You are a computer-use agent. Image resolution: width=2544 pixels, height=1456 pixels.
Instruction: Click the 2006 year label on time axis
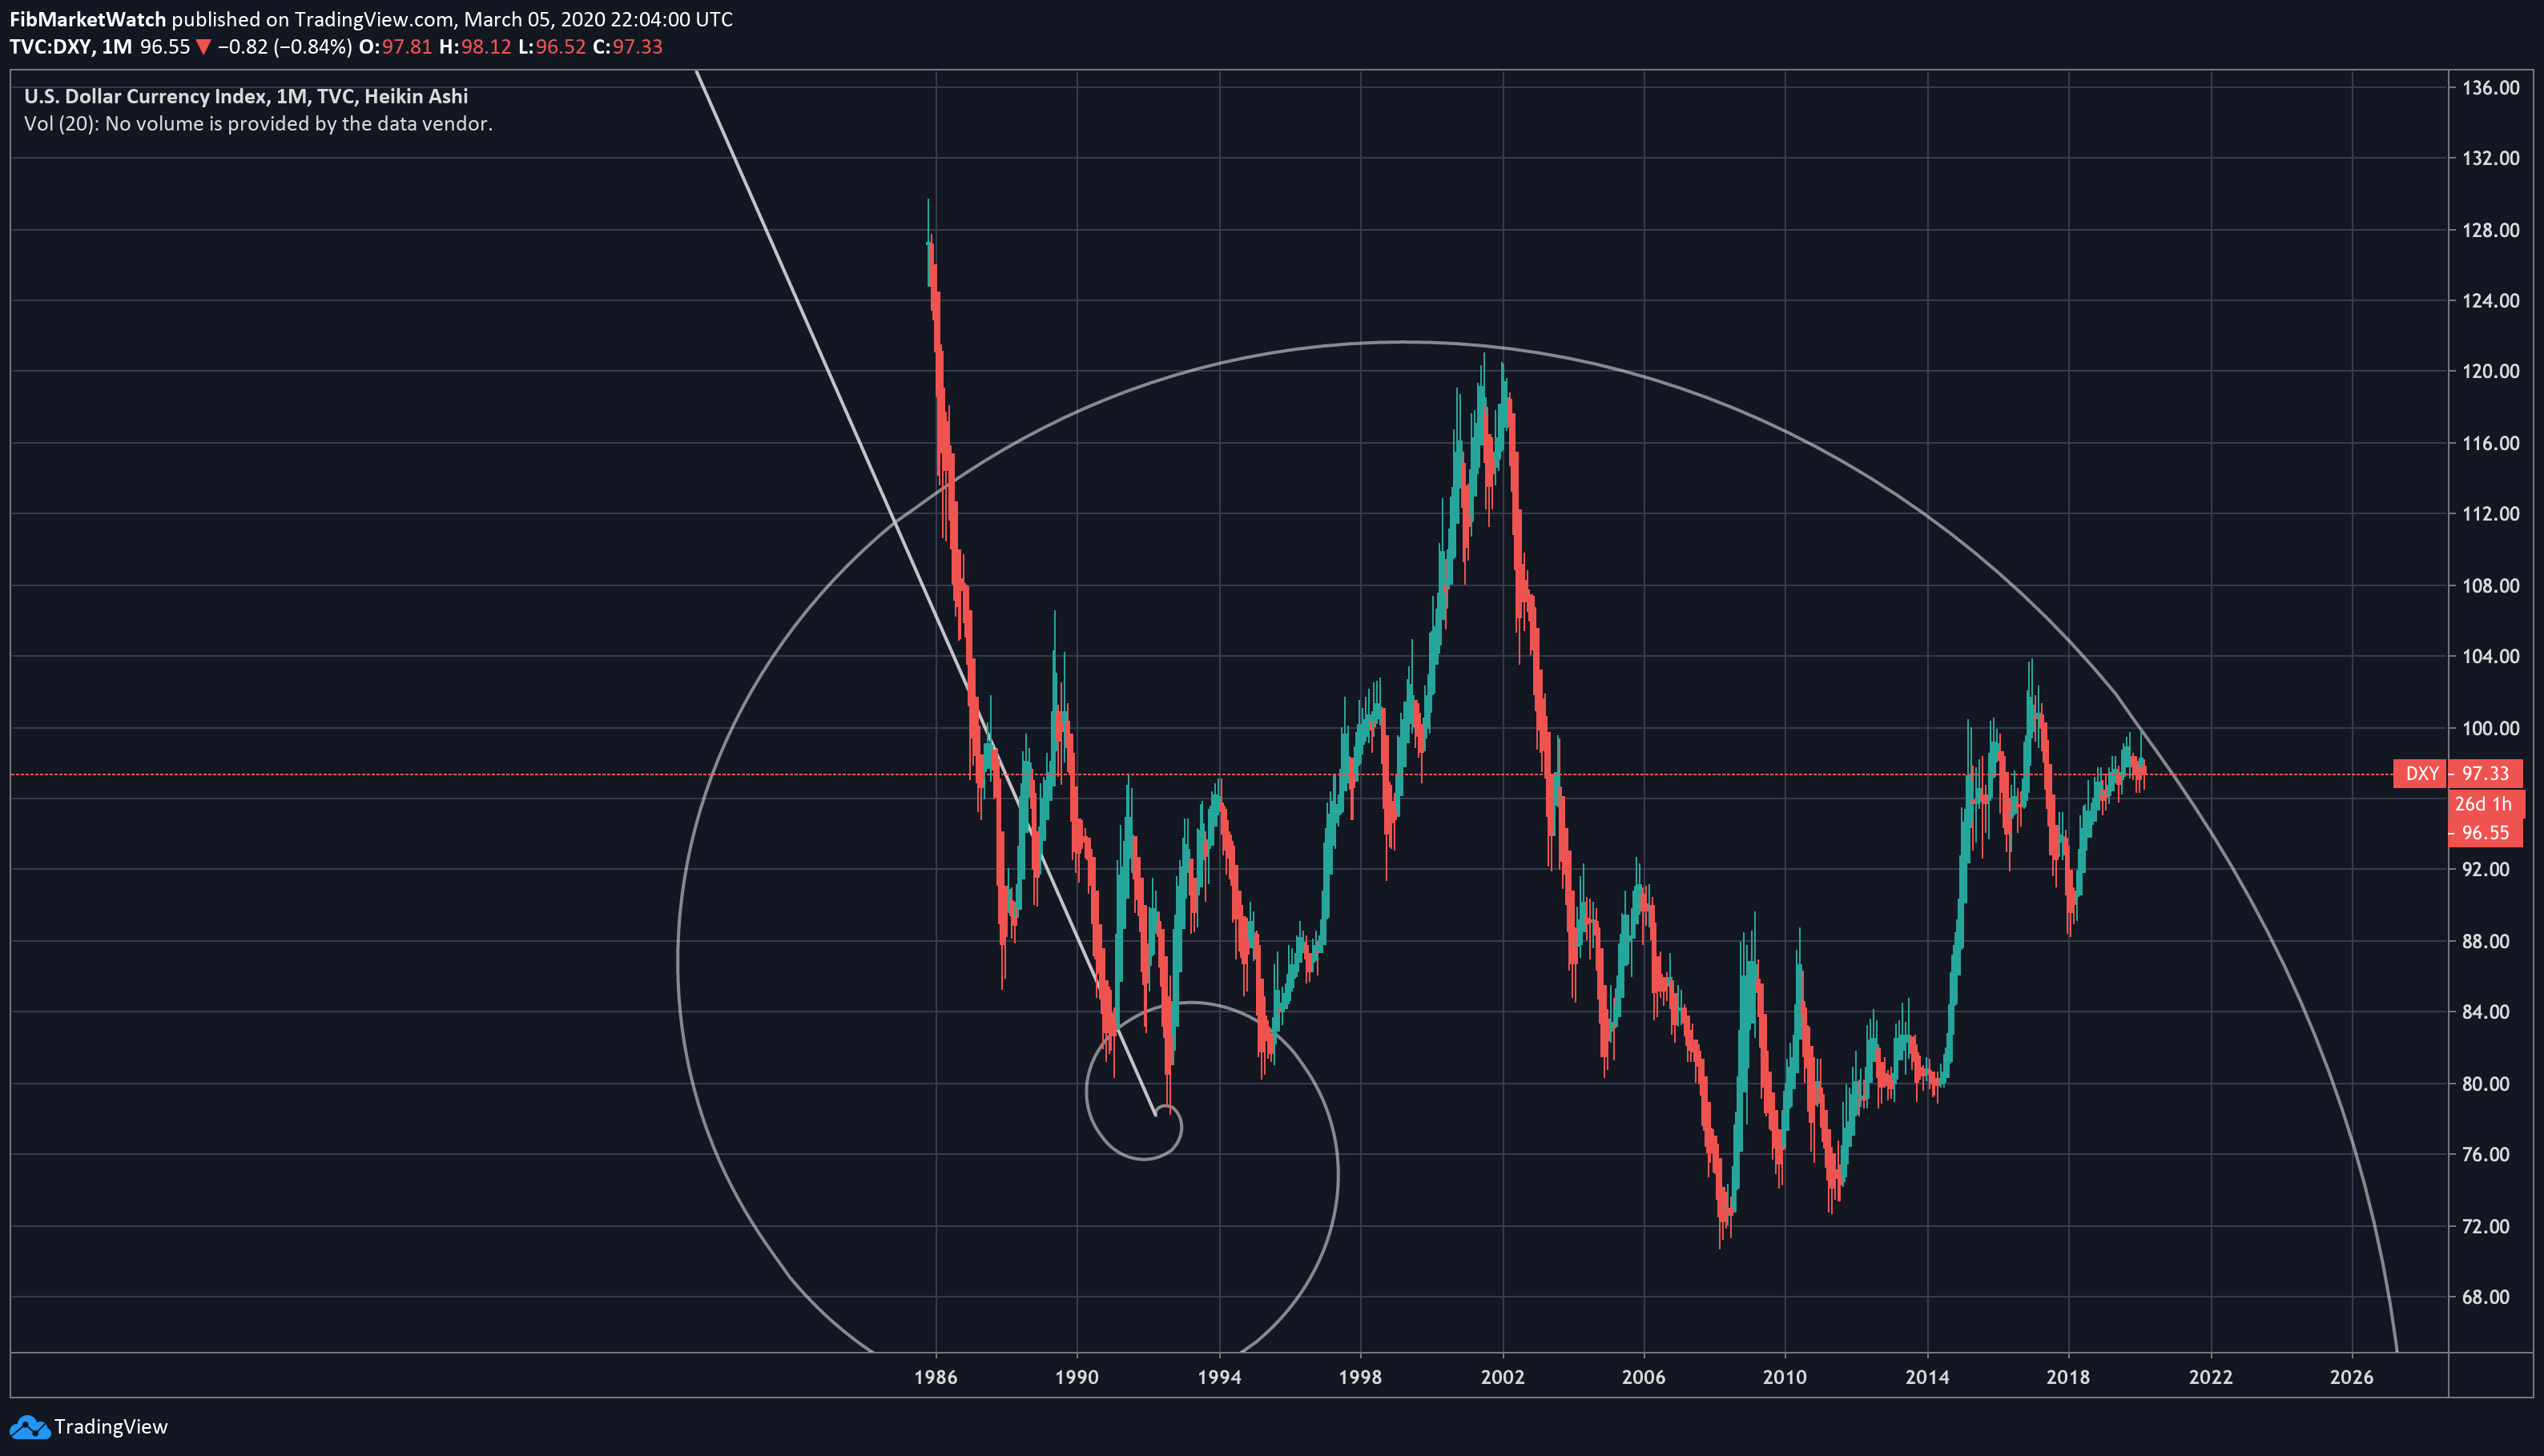point(1643,1377)
